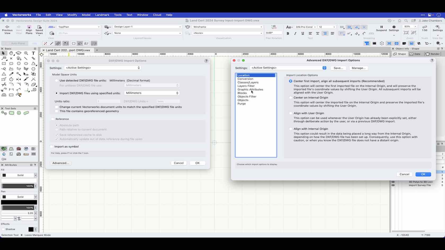The height and width of the screenshot is (250, 445).
Task: Open the DIN Pro Cond font dropdown
Action: coord(305,27)
